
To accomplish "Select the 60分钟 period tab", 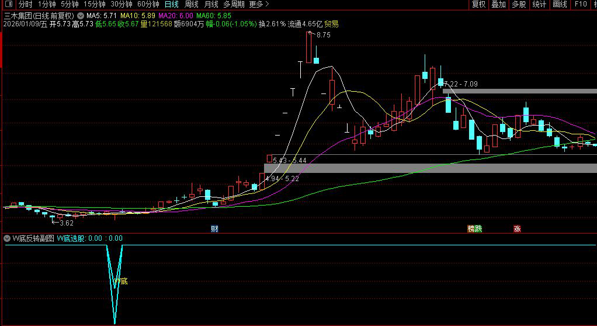I will [x=148, y=4].
